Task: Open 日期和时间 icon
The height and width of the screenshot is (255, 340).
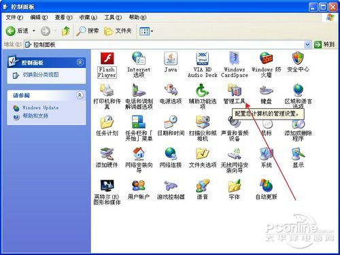Action: pos(171,122)
